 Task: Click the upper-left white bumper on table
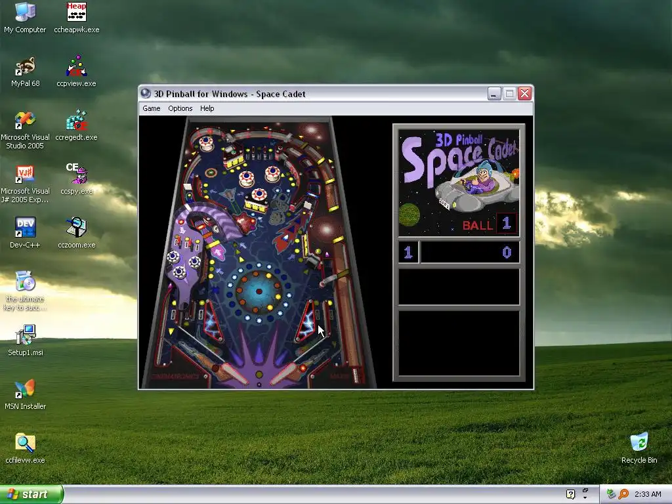coord(205,142)
